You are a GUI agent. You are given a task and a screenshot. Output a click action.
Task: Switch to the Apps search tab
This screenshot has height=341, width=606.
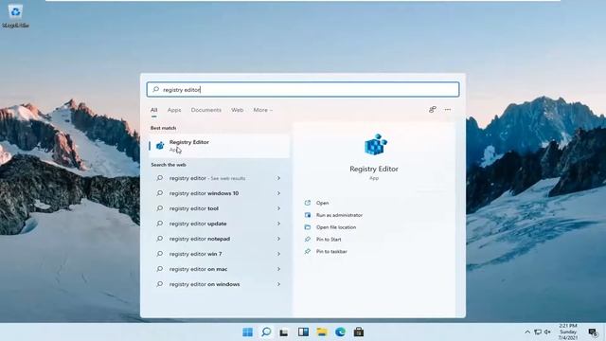[174, 110]
